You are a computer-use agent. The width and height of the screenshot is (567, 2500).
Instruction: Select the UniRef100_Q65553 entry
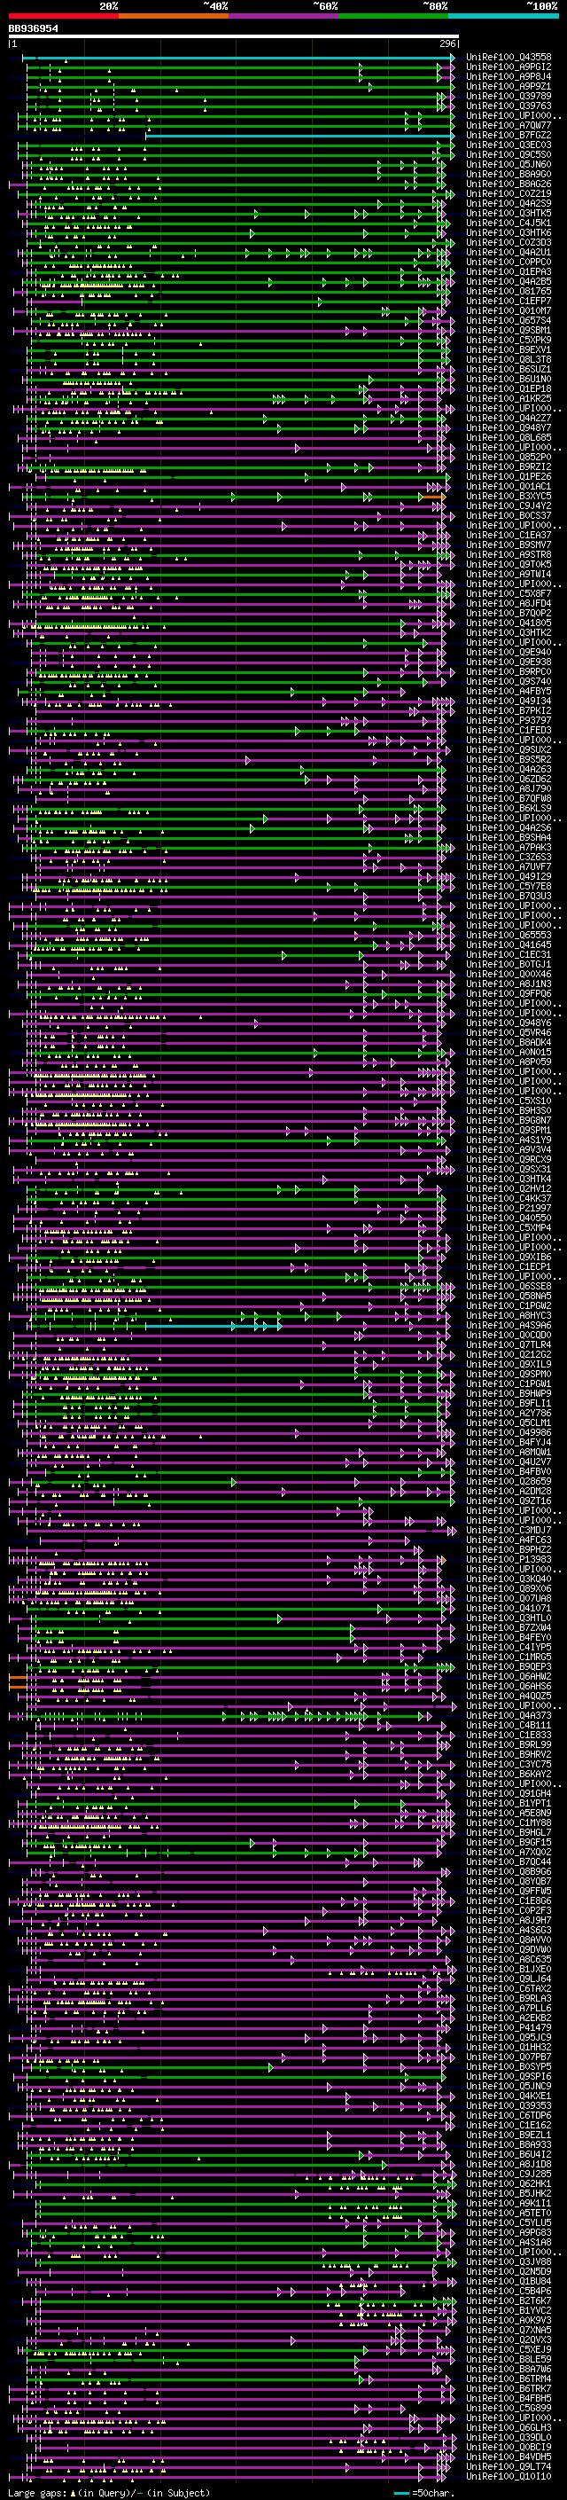[508, 936]
